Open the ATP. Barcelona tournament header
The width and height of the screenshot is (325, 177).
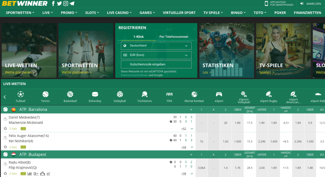[x=33, y=109]
